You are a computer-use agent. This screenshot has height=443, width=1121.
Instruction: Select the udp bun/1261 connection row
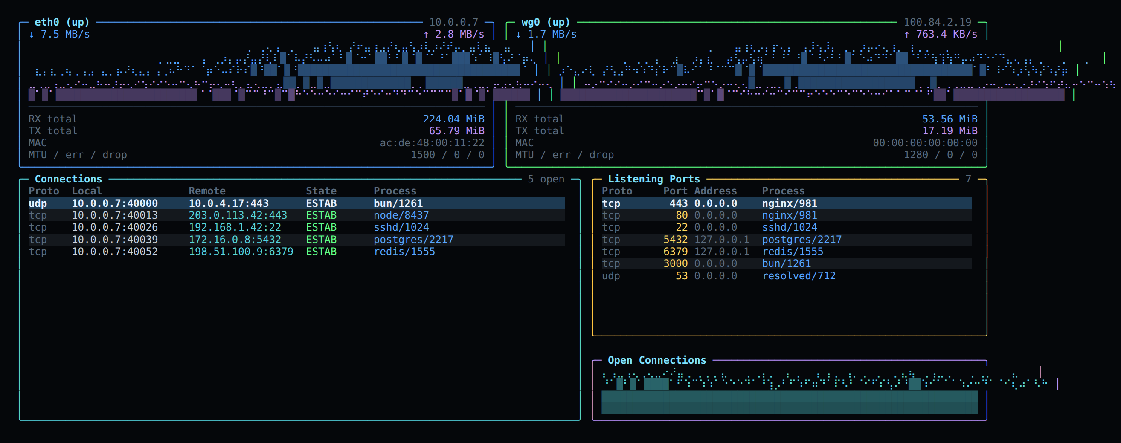coord(296,203)
